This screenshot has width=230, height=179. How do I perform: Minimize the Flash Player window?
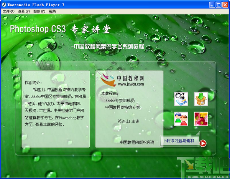(x=212, y=5)
